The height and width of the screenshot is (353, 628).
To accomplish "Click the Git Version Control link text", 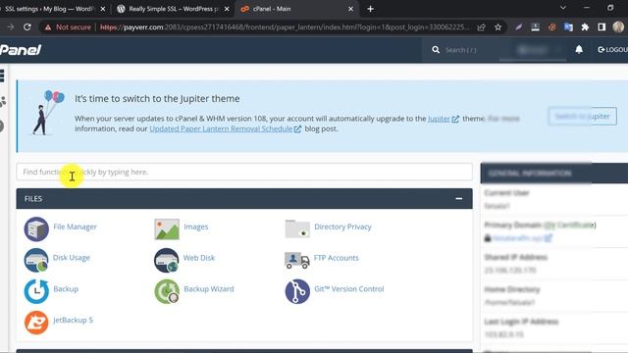I will [349, 288].
